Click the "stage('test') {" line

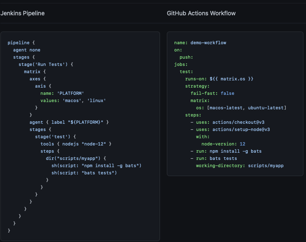(x=55, y=137)
